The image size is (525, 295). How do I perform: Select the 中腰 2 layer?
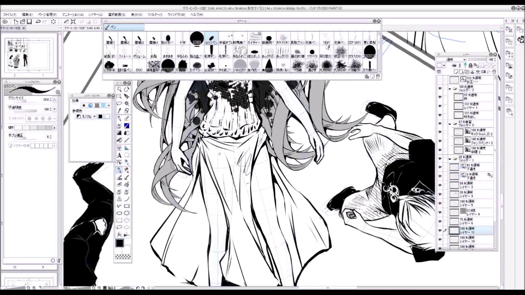tap(472, 150)
